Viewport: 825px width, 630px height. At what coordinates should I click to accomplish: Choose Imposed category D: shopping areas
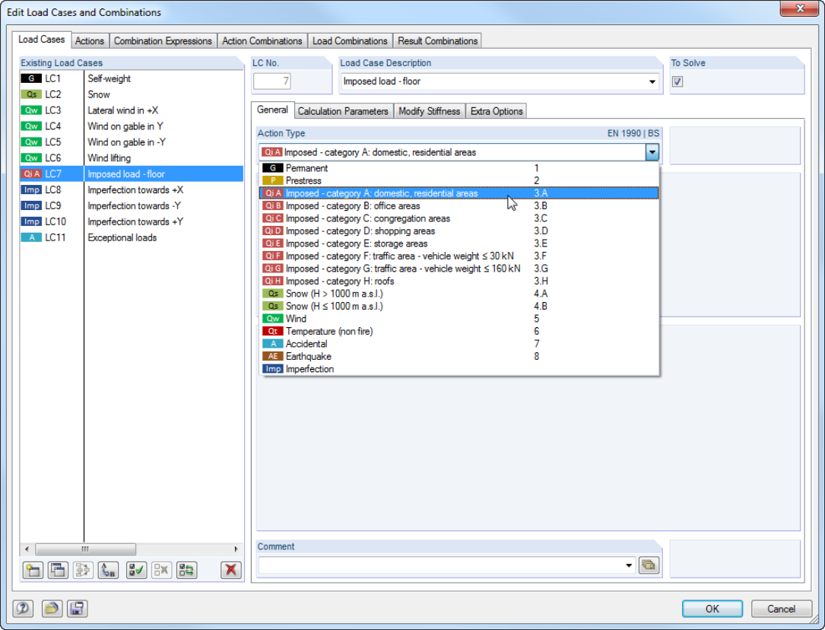tap(459, 231)
